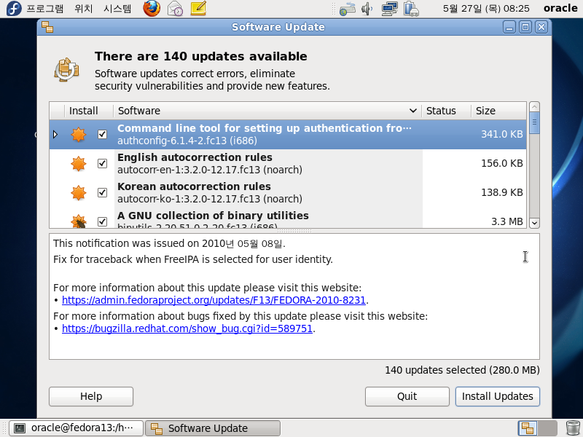This screenshot has width=583, height=437.
Task: Click the 156.0 KB size value
Action: click(x=502, y=163)
